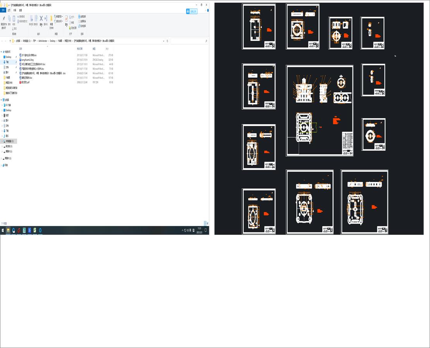Click the Up arrow beside the address bar
The height and width of the screenshot is (348, 430).
point(10,41)
